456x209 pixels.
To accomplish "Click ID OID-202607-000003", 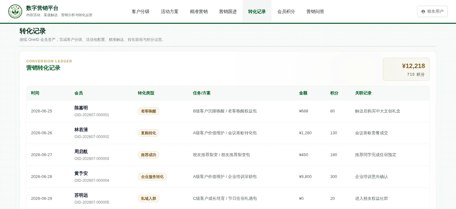I will (92, 159).
